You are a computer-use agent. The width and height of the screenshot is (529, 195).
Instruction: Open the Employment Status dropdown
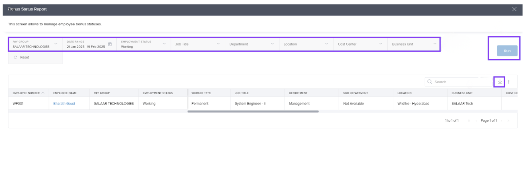(164, 44)
